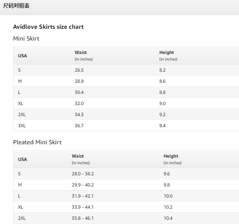Click the 28.9 waist measurement
The image size is (239, 224).
click(x=79, y=81)
